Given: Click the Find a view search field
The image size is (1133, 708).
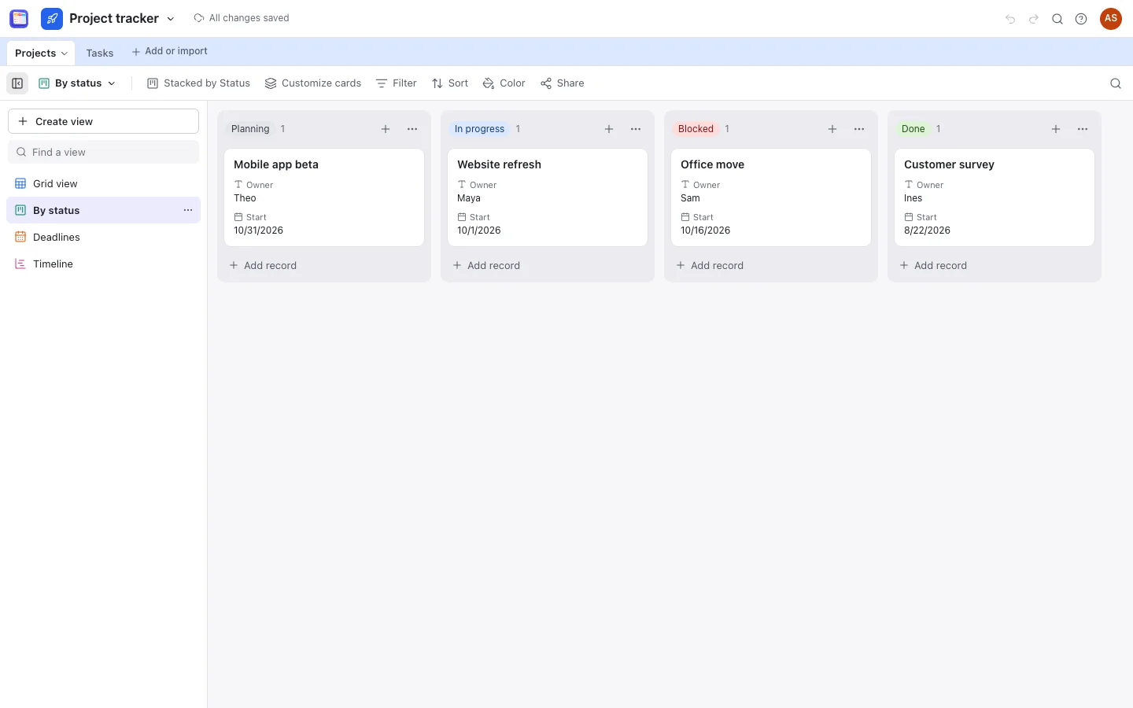Looking at the screenshot, I should pos(103,152).
